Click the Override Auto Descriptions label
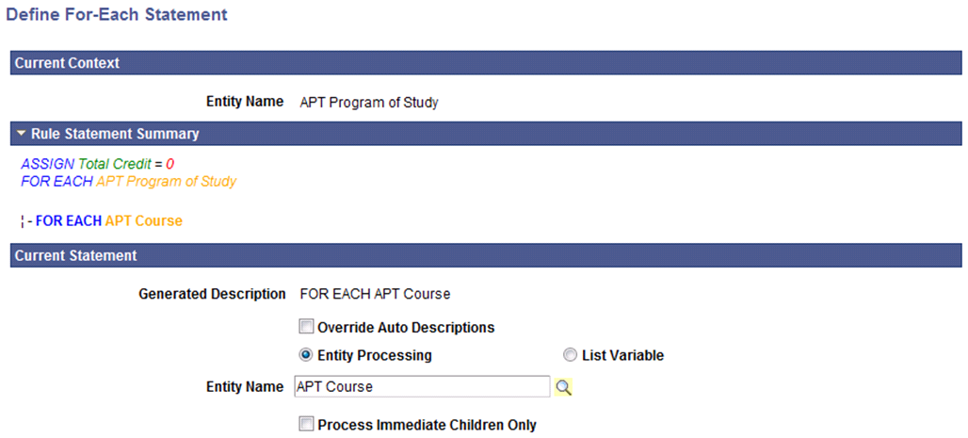968x438 pixels. point(406,328)
